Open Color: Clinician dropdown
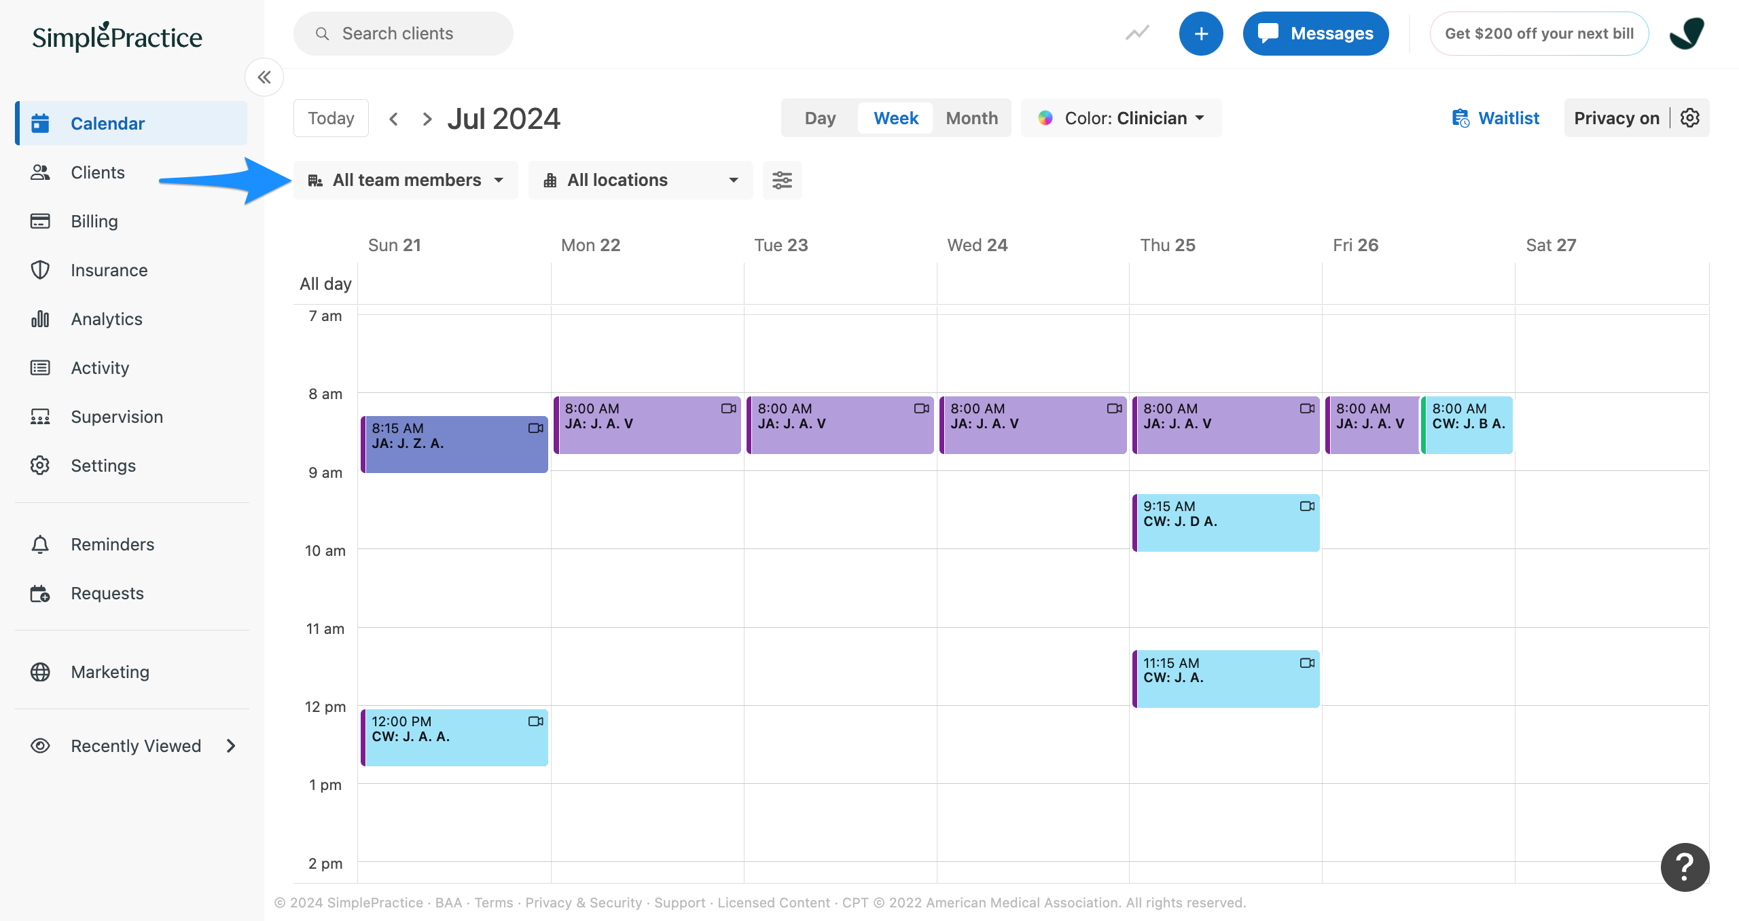 pos(1122,118)
